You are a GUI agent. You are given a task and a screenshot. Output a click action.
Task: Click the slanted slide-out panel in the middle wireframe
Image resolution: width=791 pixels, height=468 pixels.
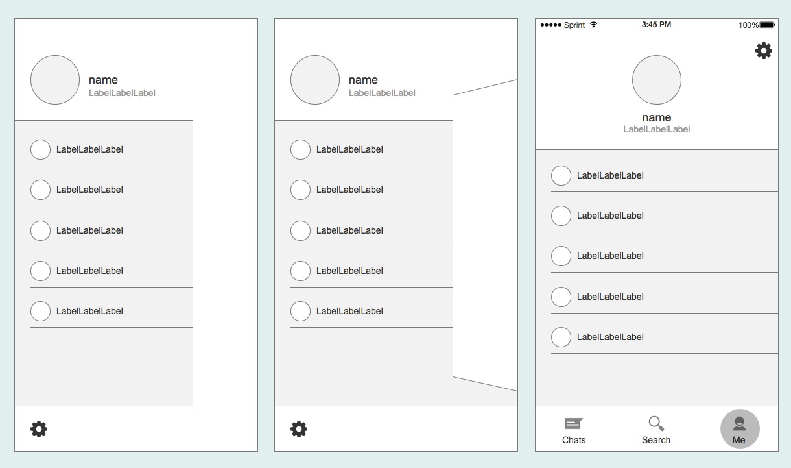tap(485, 234)
